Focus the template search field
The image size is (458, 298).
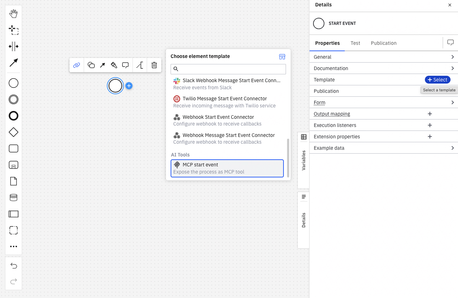pyautogui.click(x=228, y=69)
